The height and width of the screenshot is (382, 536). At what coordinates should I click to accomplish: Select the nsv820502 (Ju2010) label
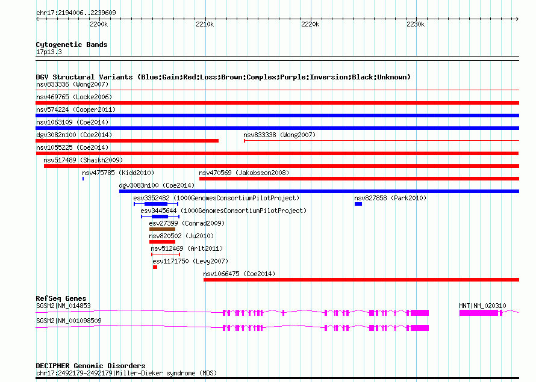click(x=181, y=236)
